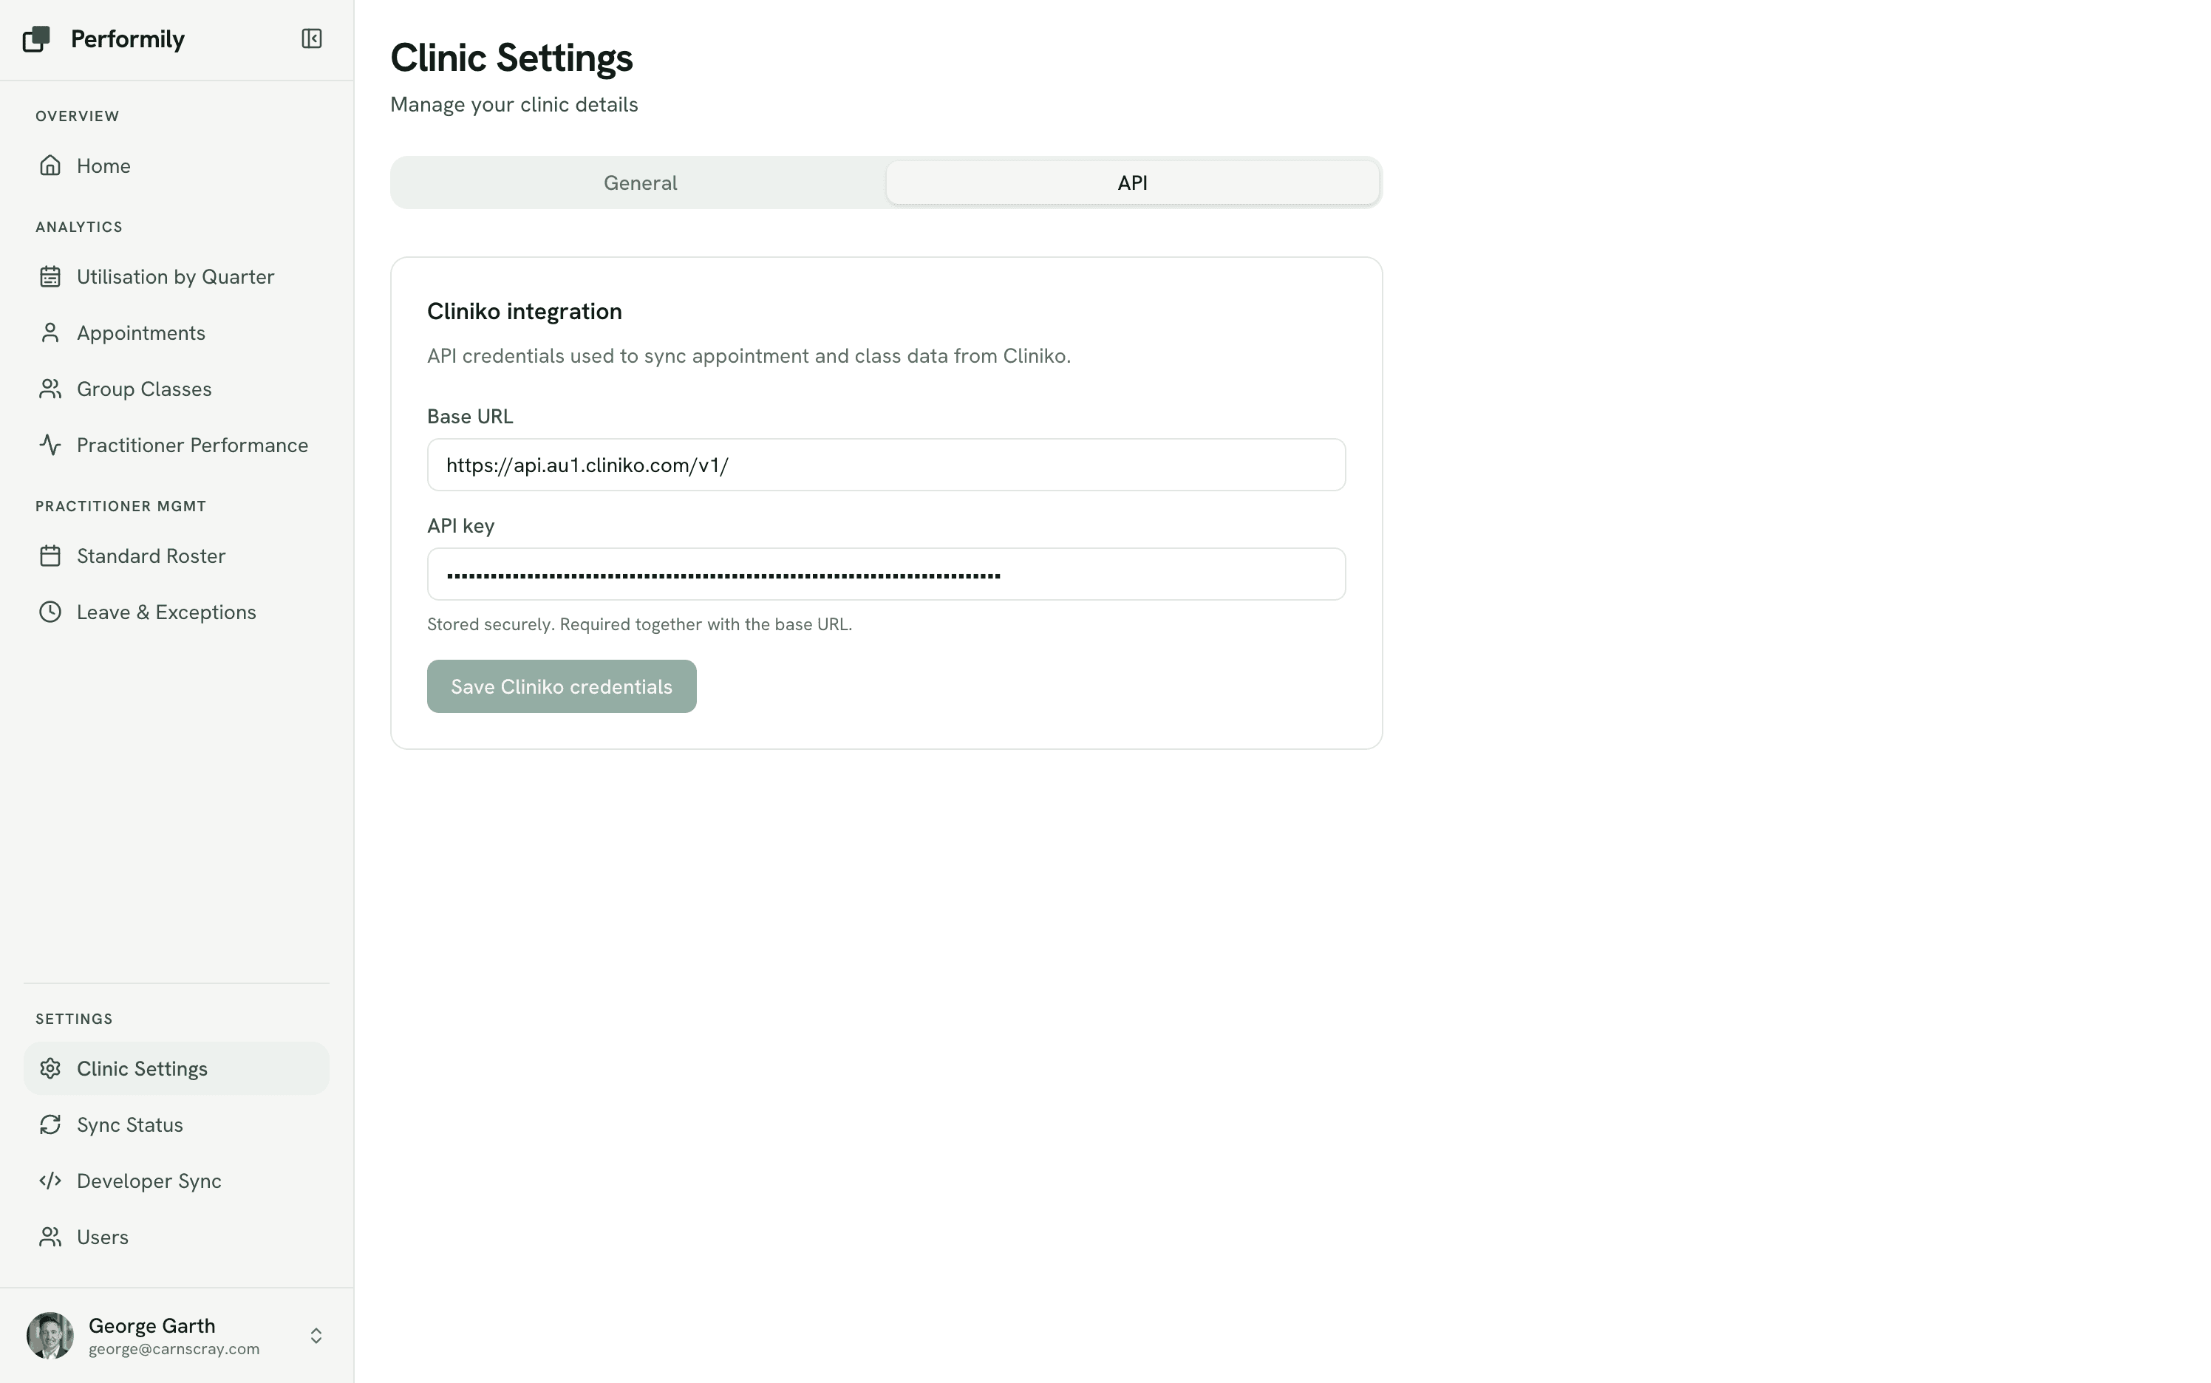Select Clinic Settings in sidebar
The width and height of the screenshot is (2211, 1383).
pos(176,1068)
